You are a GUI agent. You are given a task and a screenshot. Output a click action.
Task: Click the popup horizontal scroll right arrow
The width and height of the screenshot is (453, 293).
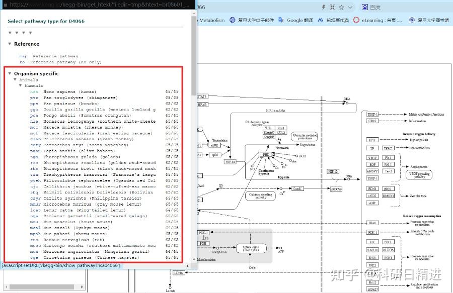point(188,265)
